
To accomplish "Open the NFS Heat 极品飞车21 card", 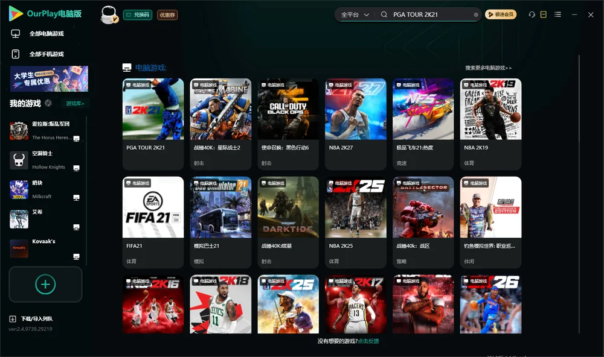I will pos(423,124).
